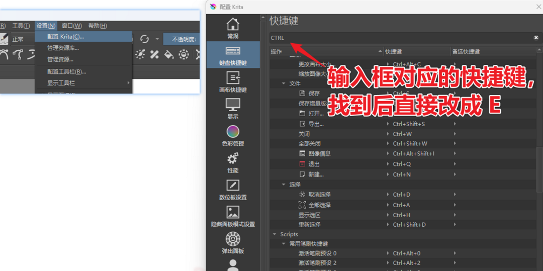Select the 键盘快捷键 keyboard shortcuts page
This screenshot has height=271, width=543.
pos(233,55)
